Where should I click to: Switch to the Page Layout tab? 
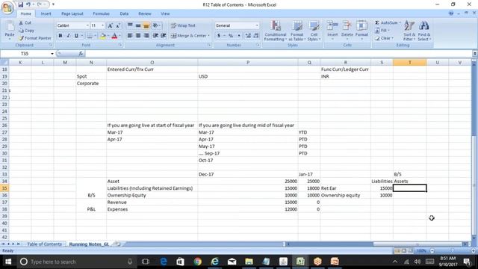[72, 13]
